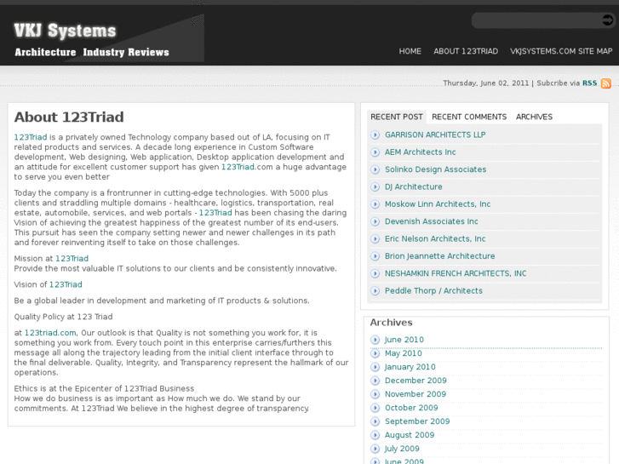Click the 'About 123Triad' page heading

click(x=69, y=117)
